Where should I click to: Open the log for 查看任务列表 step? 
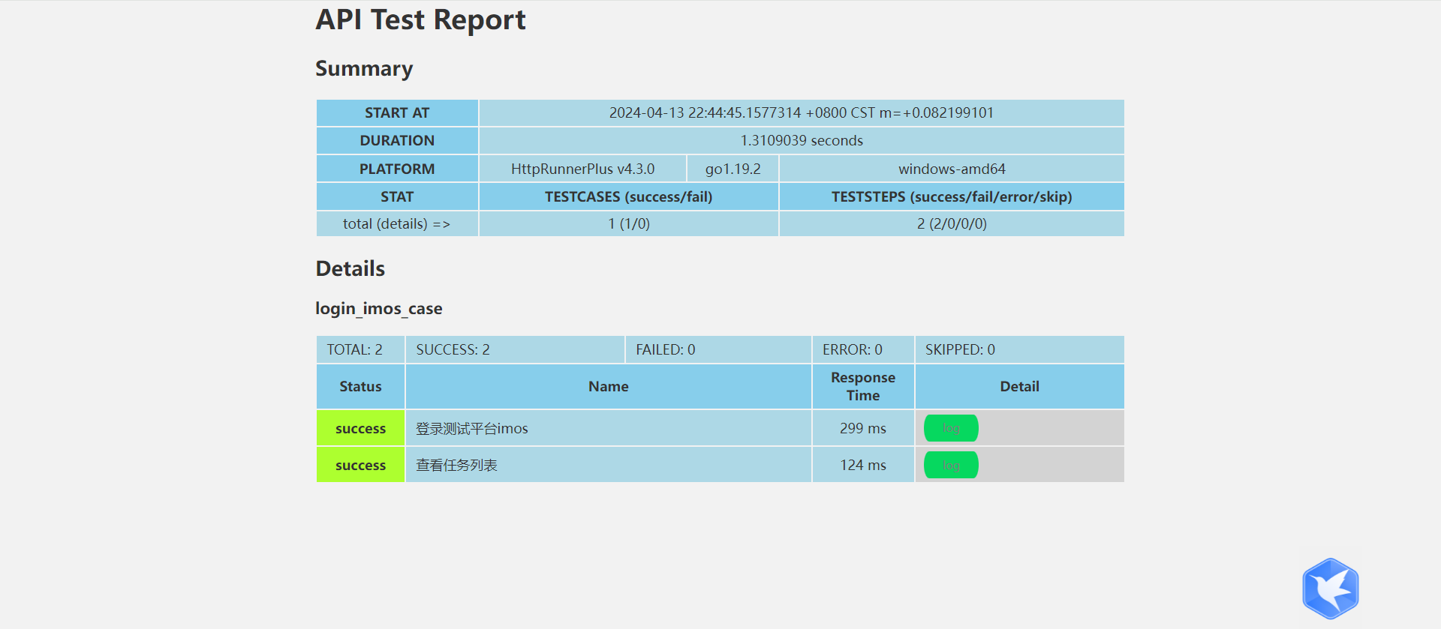point(951,465)
